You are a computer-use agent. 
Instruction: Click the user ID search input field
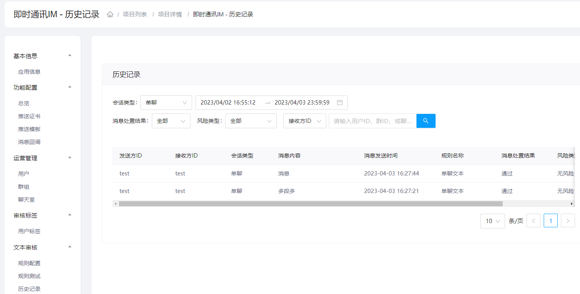(x=372, y=121)
